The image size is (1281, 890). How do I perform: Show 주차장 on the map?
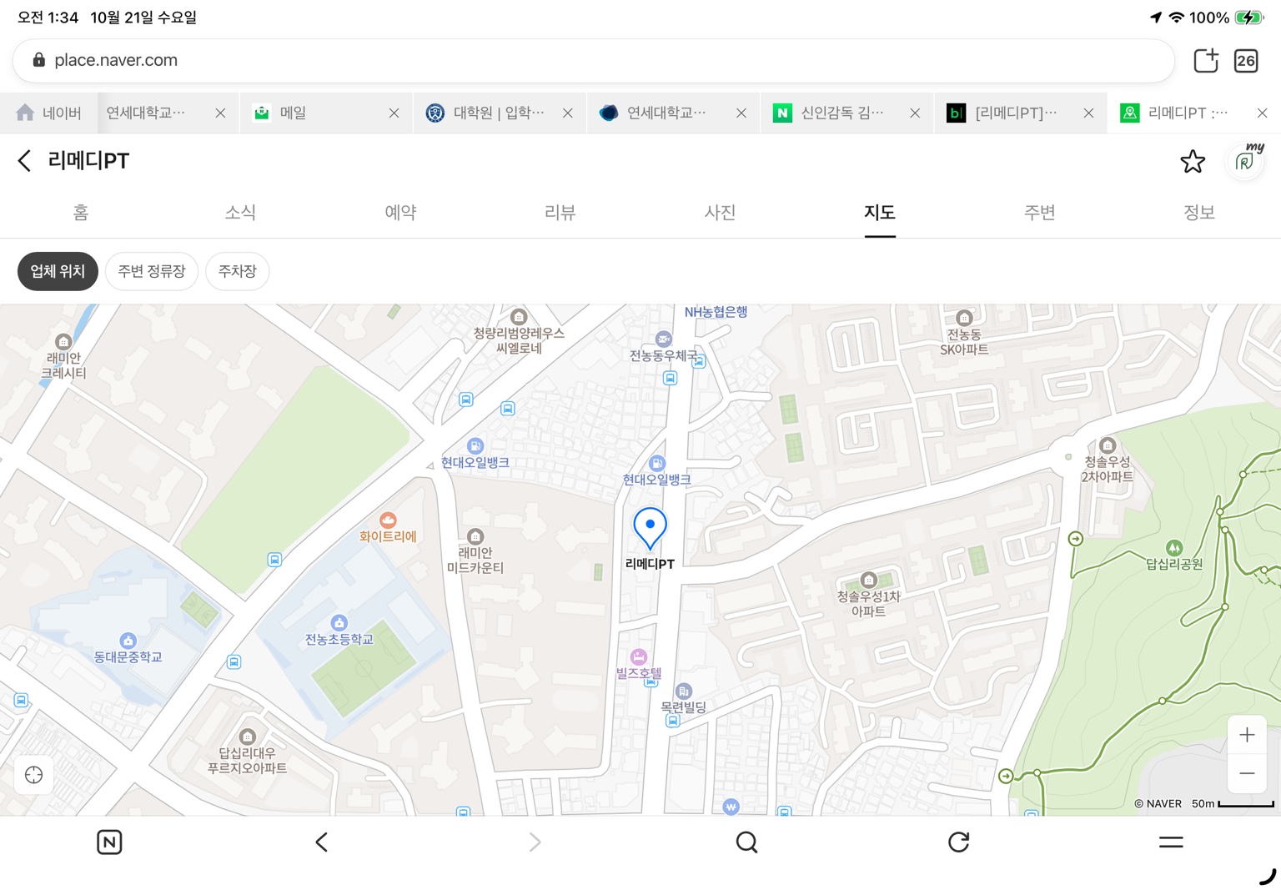pos(238,271)
